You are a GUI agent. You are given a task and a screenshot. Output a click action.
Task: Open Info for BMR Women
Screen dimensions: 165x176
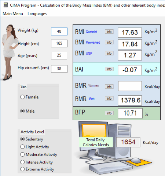pos(109,87)
